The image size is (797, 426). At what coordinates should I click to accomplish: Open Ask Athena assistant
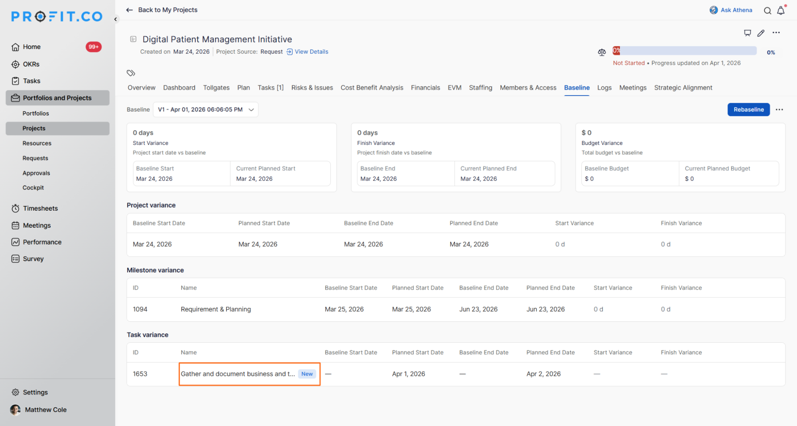tap(731, 10)
